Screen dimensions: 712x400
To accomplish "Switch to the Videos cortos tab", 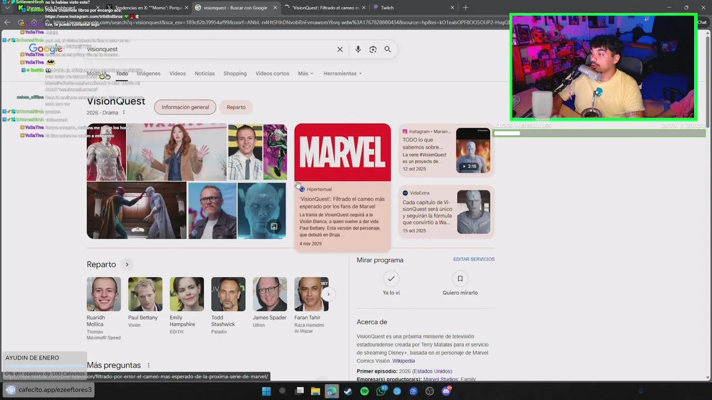I will (272, 73).
